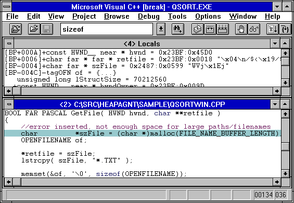Click the Step Into braces icon
This screenshot has width=294, height=203.
click(x=285, y=29)
